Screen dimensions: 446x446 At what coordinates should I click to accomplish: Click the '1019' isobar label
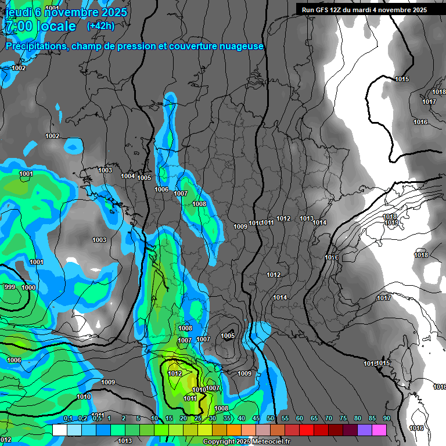pos(391,223)
